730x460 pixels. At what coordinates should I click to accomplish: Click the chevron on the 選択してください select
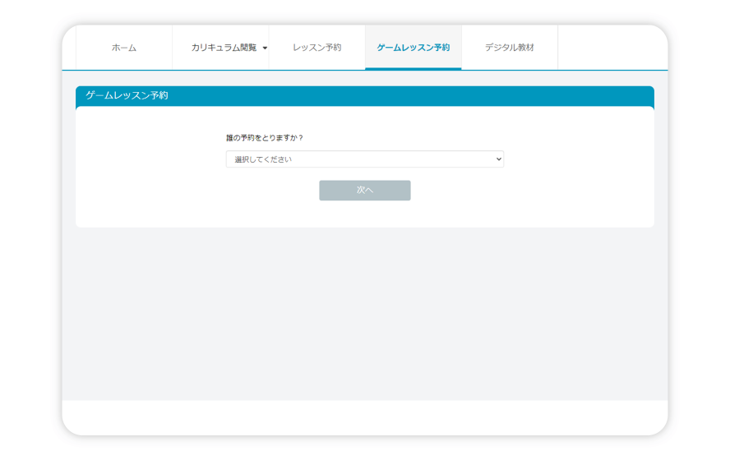coord(498,159)
